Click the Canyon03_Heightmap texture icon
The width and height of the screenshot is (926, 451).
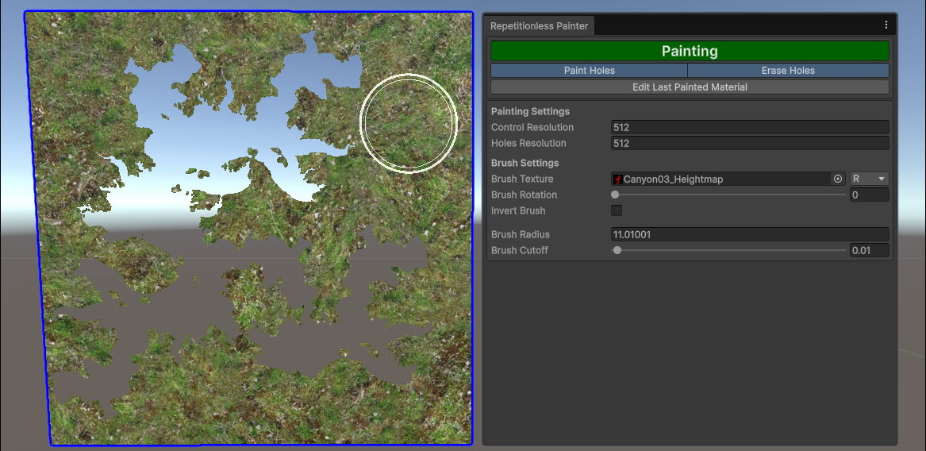pyautogui.click(x=617, y=179)
